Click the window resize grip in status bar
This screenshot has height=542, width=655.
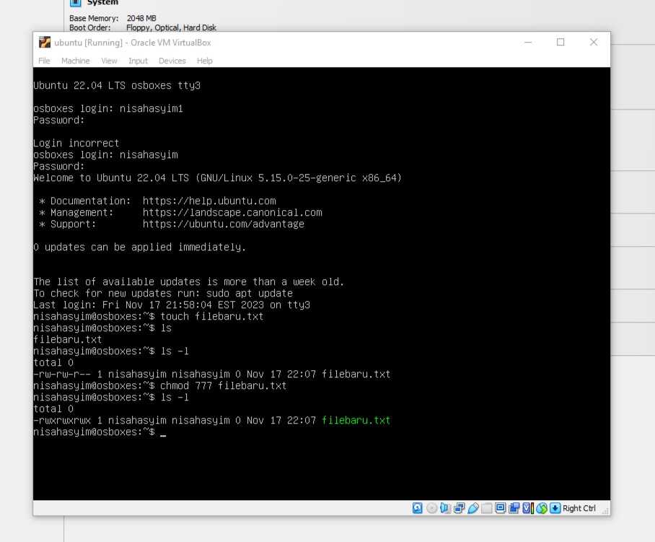click(x=605, y=512)
